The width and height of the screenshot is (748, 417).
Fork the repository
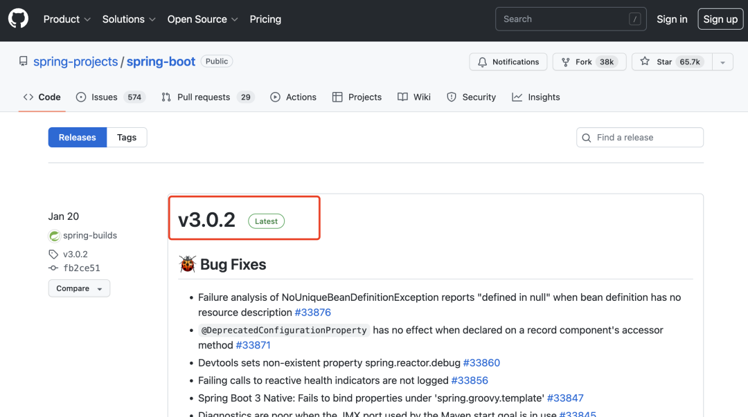click(x=589, y=62)
